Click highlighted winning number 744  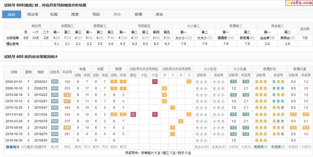pyautogui.click(x=67, y=95)
